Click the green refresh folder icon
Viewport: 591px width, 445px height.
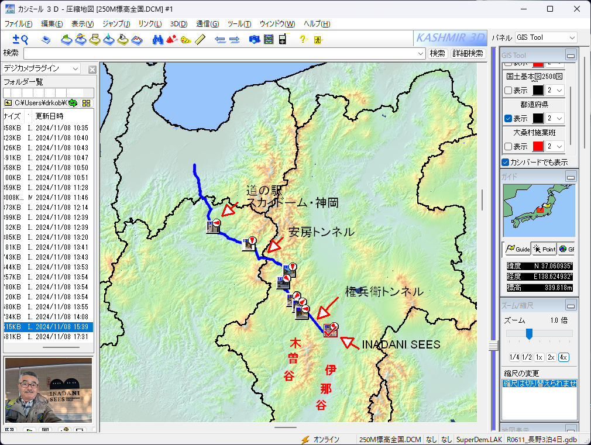[73, 103]
